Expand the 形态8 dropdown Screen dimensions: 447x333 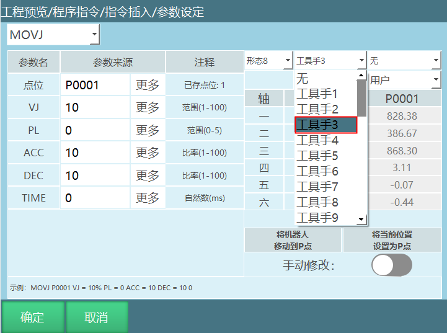pos(288,61)
